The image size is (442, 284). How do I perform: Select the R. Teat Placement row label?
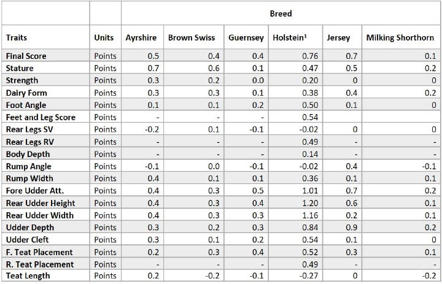click(x=40, y=264)
